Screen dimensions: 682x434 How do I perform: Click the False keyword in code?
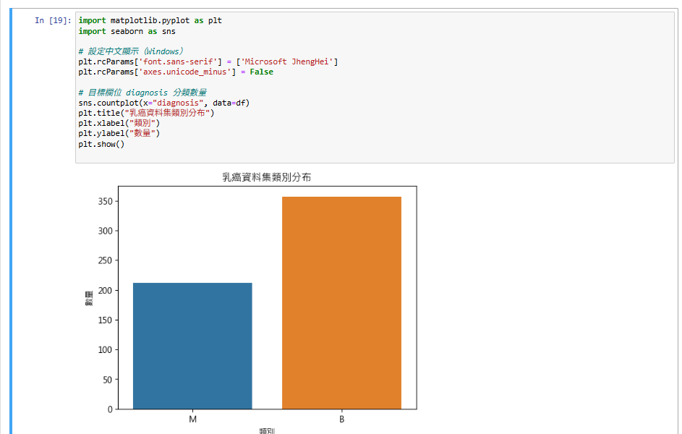coord(261,72)
